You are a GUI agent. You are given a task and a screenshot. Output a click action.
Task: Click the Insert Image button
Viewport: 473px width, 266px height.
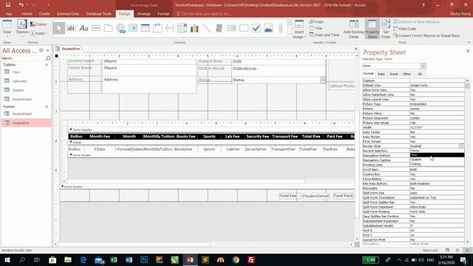299,30
